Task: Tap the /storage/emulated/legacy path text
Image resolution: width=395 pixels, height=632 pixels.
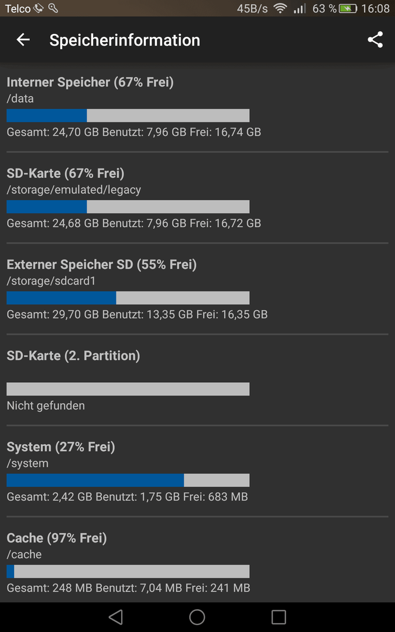Action: click(74, 190)
